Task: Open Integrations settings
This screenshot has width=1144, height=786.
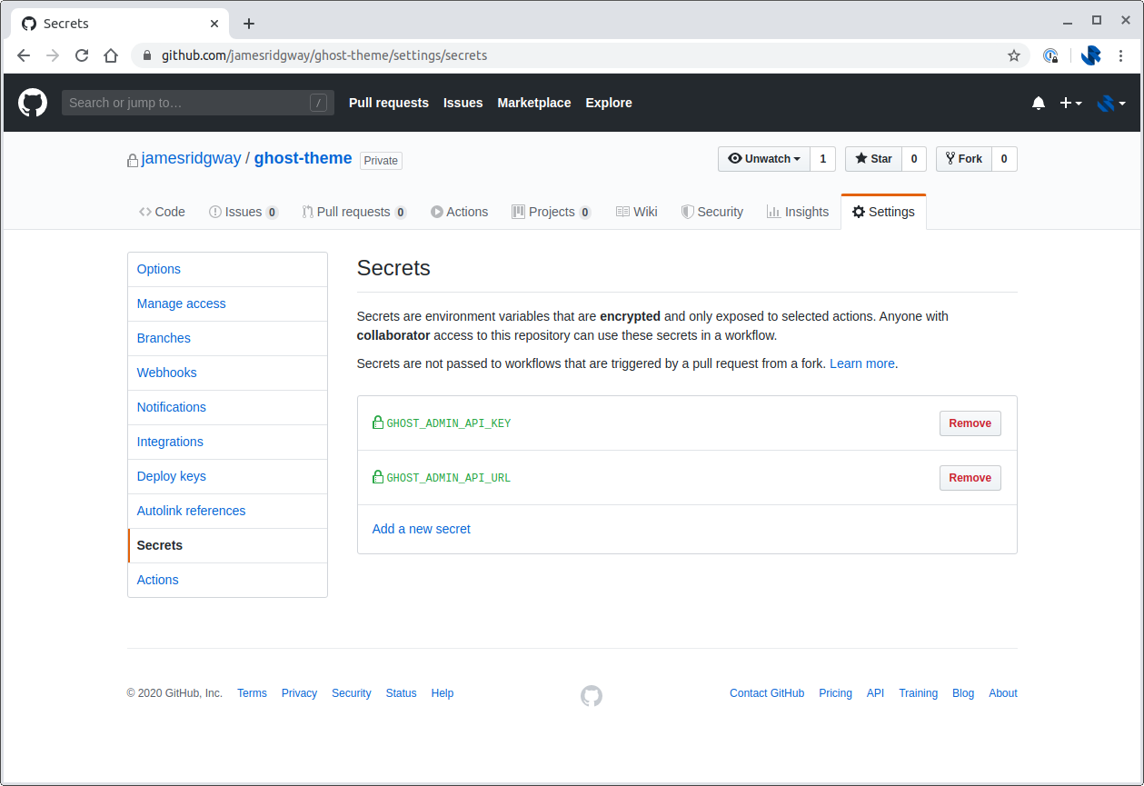Action: (x=227, y=442)
